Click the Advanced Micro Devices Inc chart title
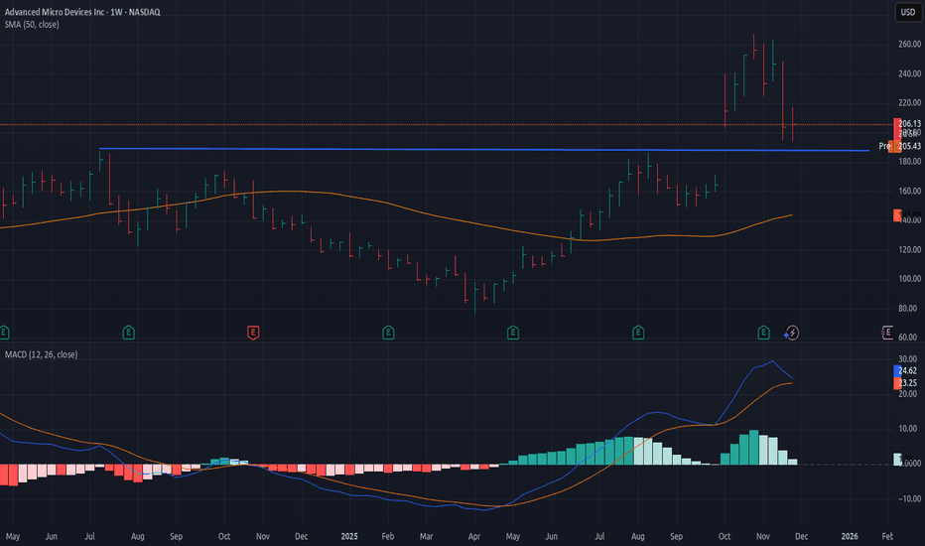This screenshot has width=925, height=546. (x=60, y=11)
